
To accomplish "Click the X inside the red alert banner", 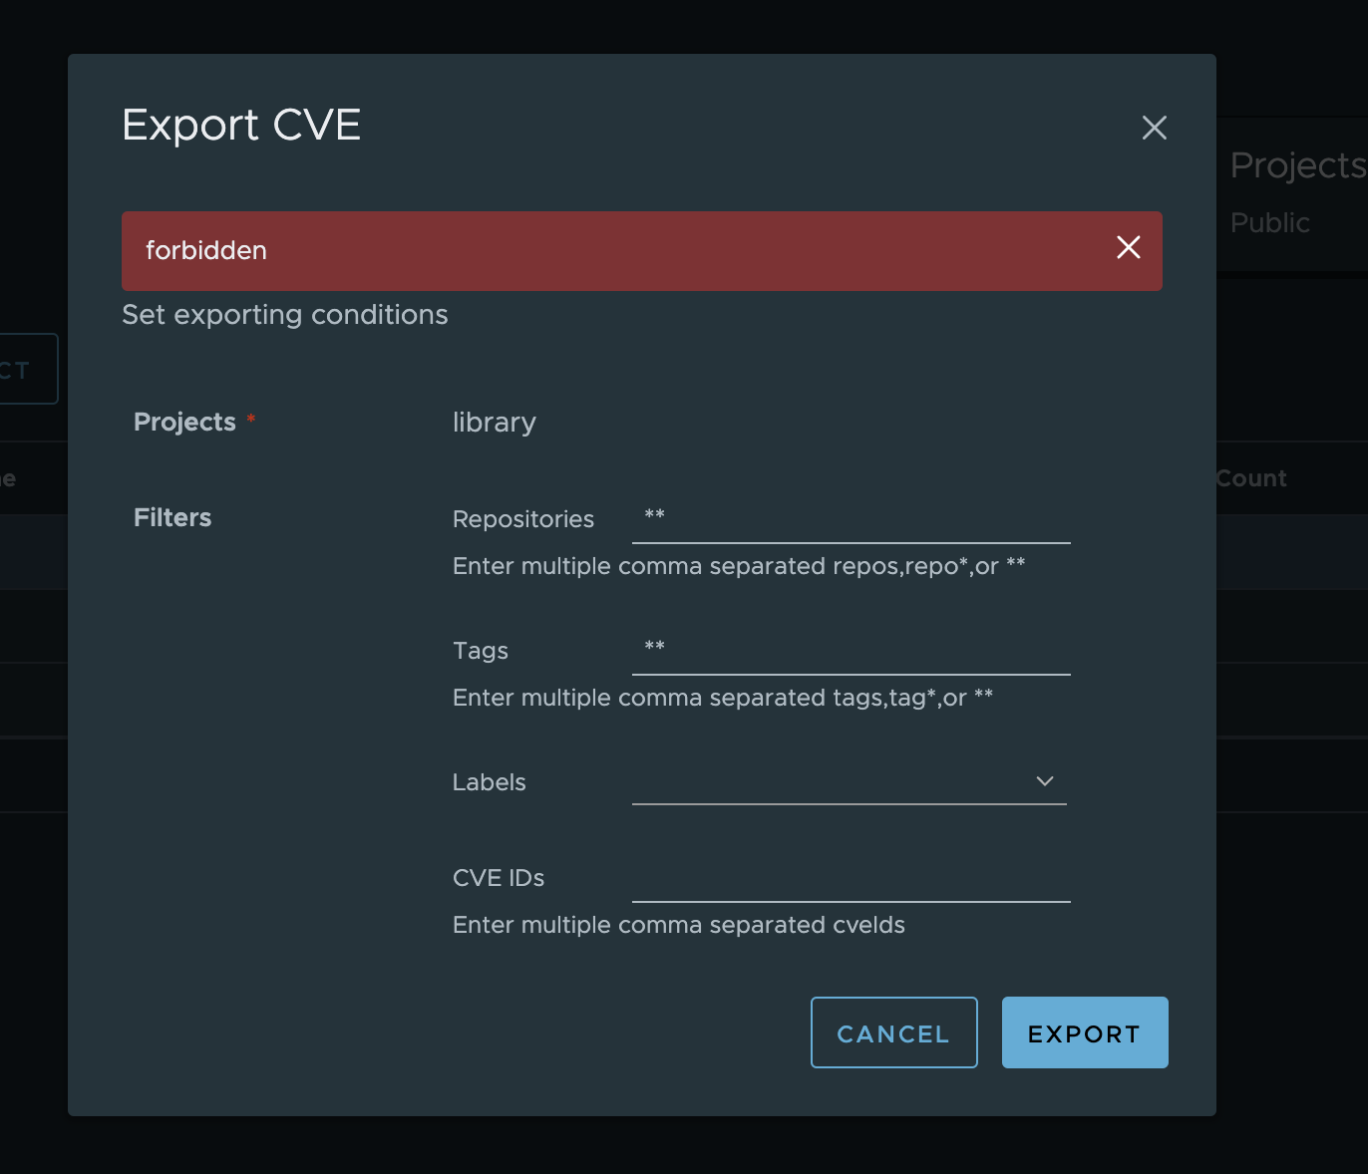I will coord(1128,248).
